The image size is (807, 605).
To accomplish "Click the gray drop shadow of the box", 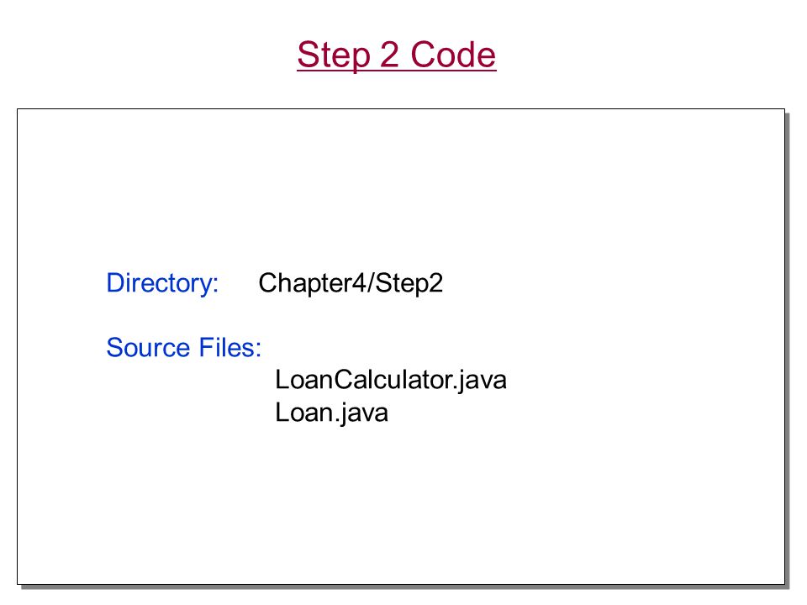I will 788,350.
